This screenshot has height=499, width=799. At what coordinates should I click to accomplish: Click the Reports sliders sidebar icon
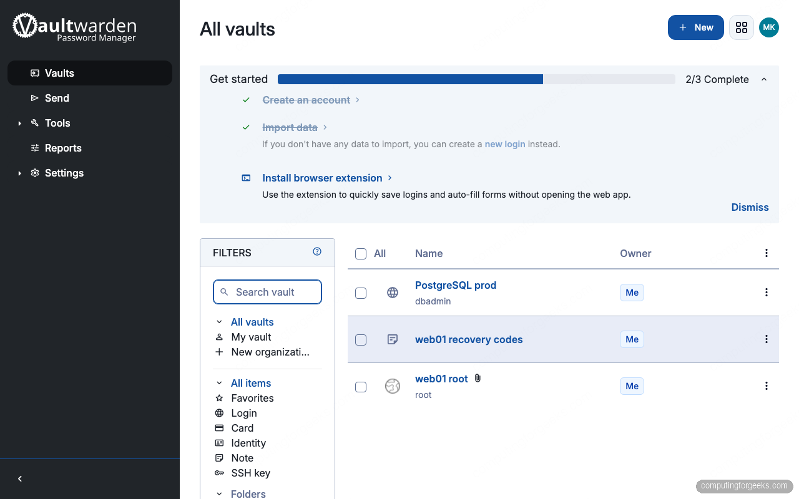tap(35, 148)
